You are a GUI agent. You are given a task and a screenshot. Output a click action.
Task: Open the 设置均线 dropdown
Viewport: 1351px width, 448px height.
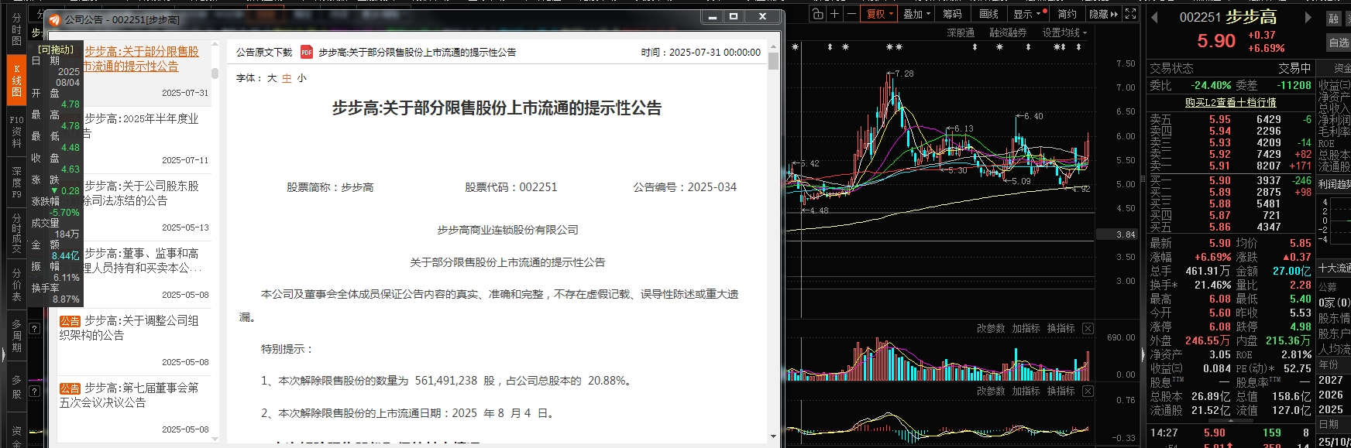click(x=1064, y=33)
